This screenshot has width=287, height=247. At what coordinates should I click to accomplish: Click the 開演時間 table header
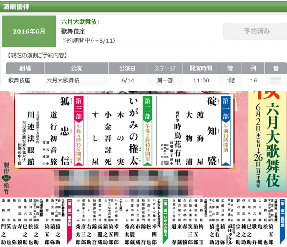point(201,69)
